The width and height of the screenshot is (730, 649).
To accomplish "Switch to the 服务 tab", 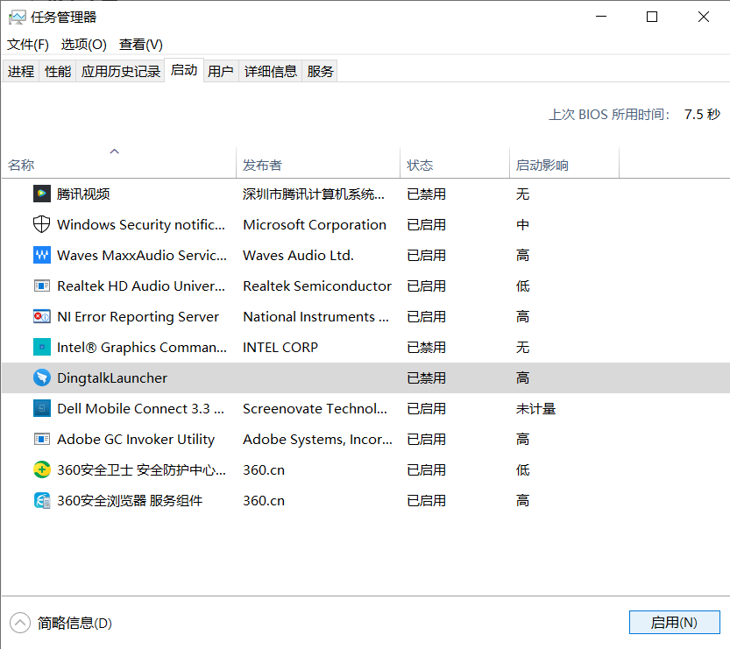I will (320, 71).
